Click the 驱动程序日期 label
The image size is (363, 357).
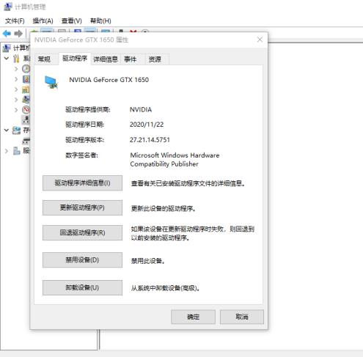[x=84, y=125]
